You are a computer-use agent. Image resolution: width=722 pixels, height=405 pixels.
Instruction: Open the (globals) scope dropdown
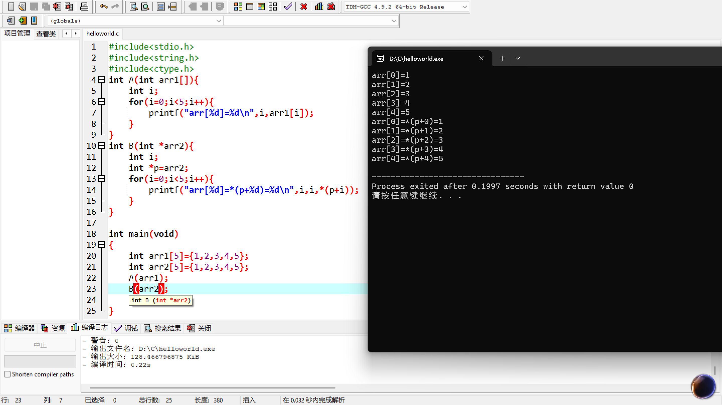tap(218, 21)
